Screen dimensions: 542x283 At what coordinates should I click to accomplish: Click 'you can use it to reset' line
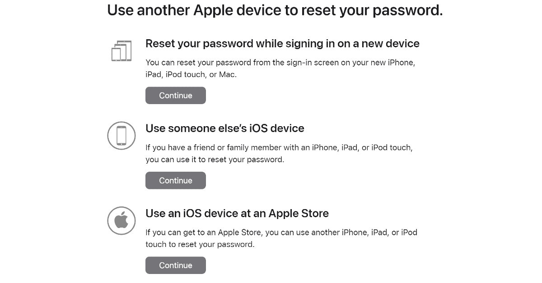coord(215,160)
